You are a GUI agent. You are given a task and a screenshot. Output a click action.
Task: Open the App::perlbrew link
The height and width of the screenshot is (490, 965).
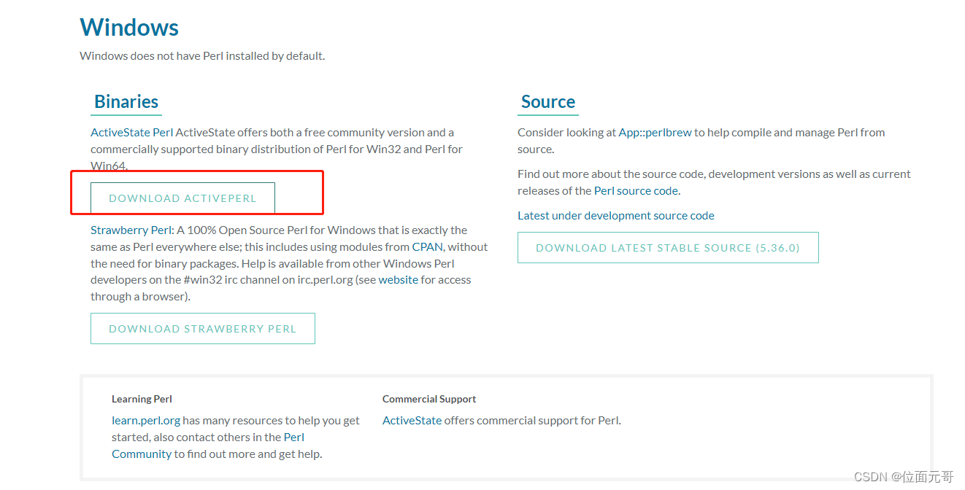pos(655,133)
